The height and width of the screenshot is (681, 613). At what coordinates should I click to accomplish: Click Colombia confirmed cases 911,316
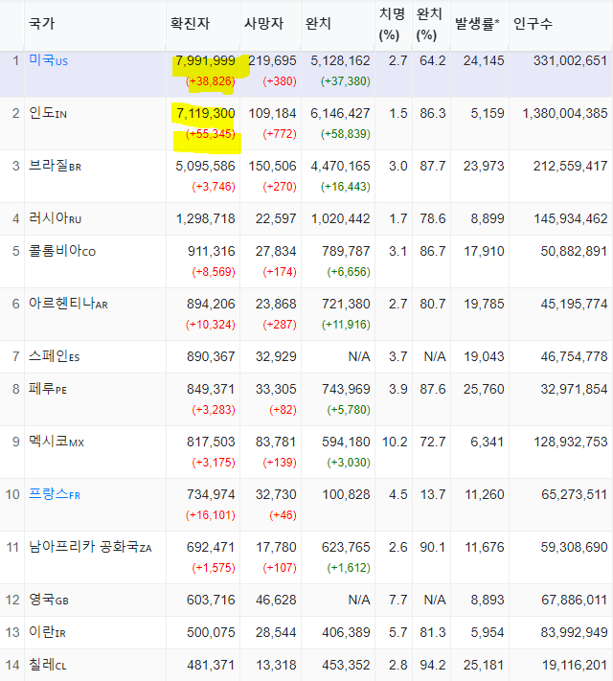coord(211,251)
